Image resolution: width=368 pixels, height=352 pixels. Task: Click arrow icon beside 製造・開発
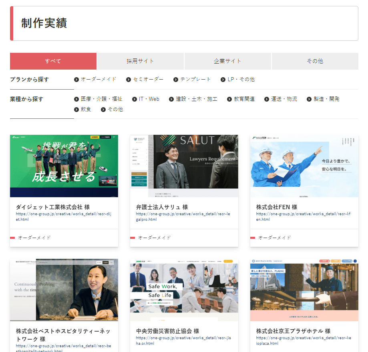[309, 99]
